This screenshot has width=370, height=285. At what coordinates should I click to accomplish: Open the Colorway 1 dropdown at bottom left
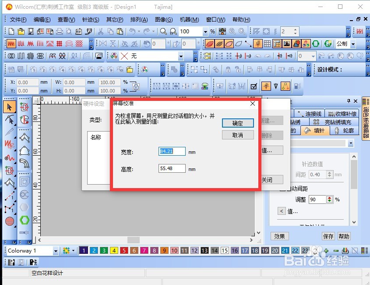tap(56, 250)
